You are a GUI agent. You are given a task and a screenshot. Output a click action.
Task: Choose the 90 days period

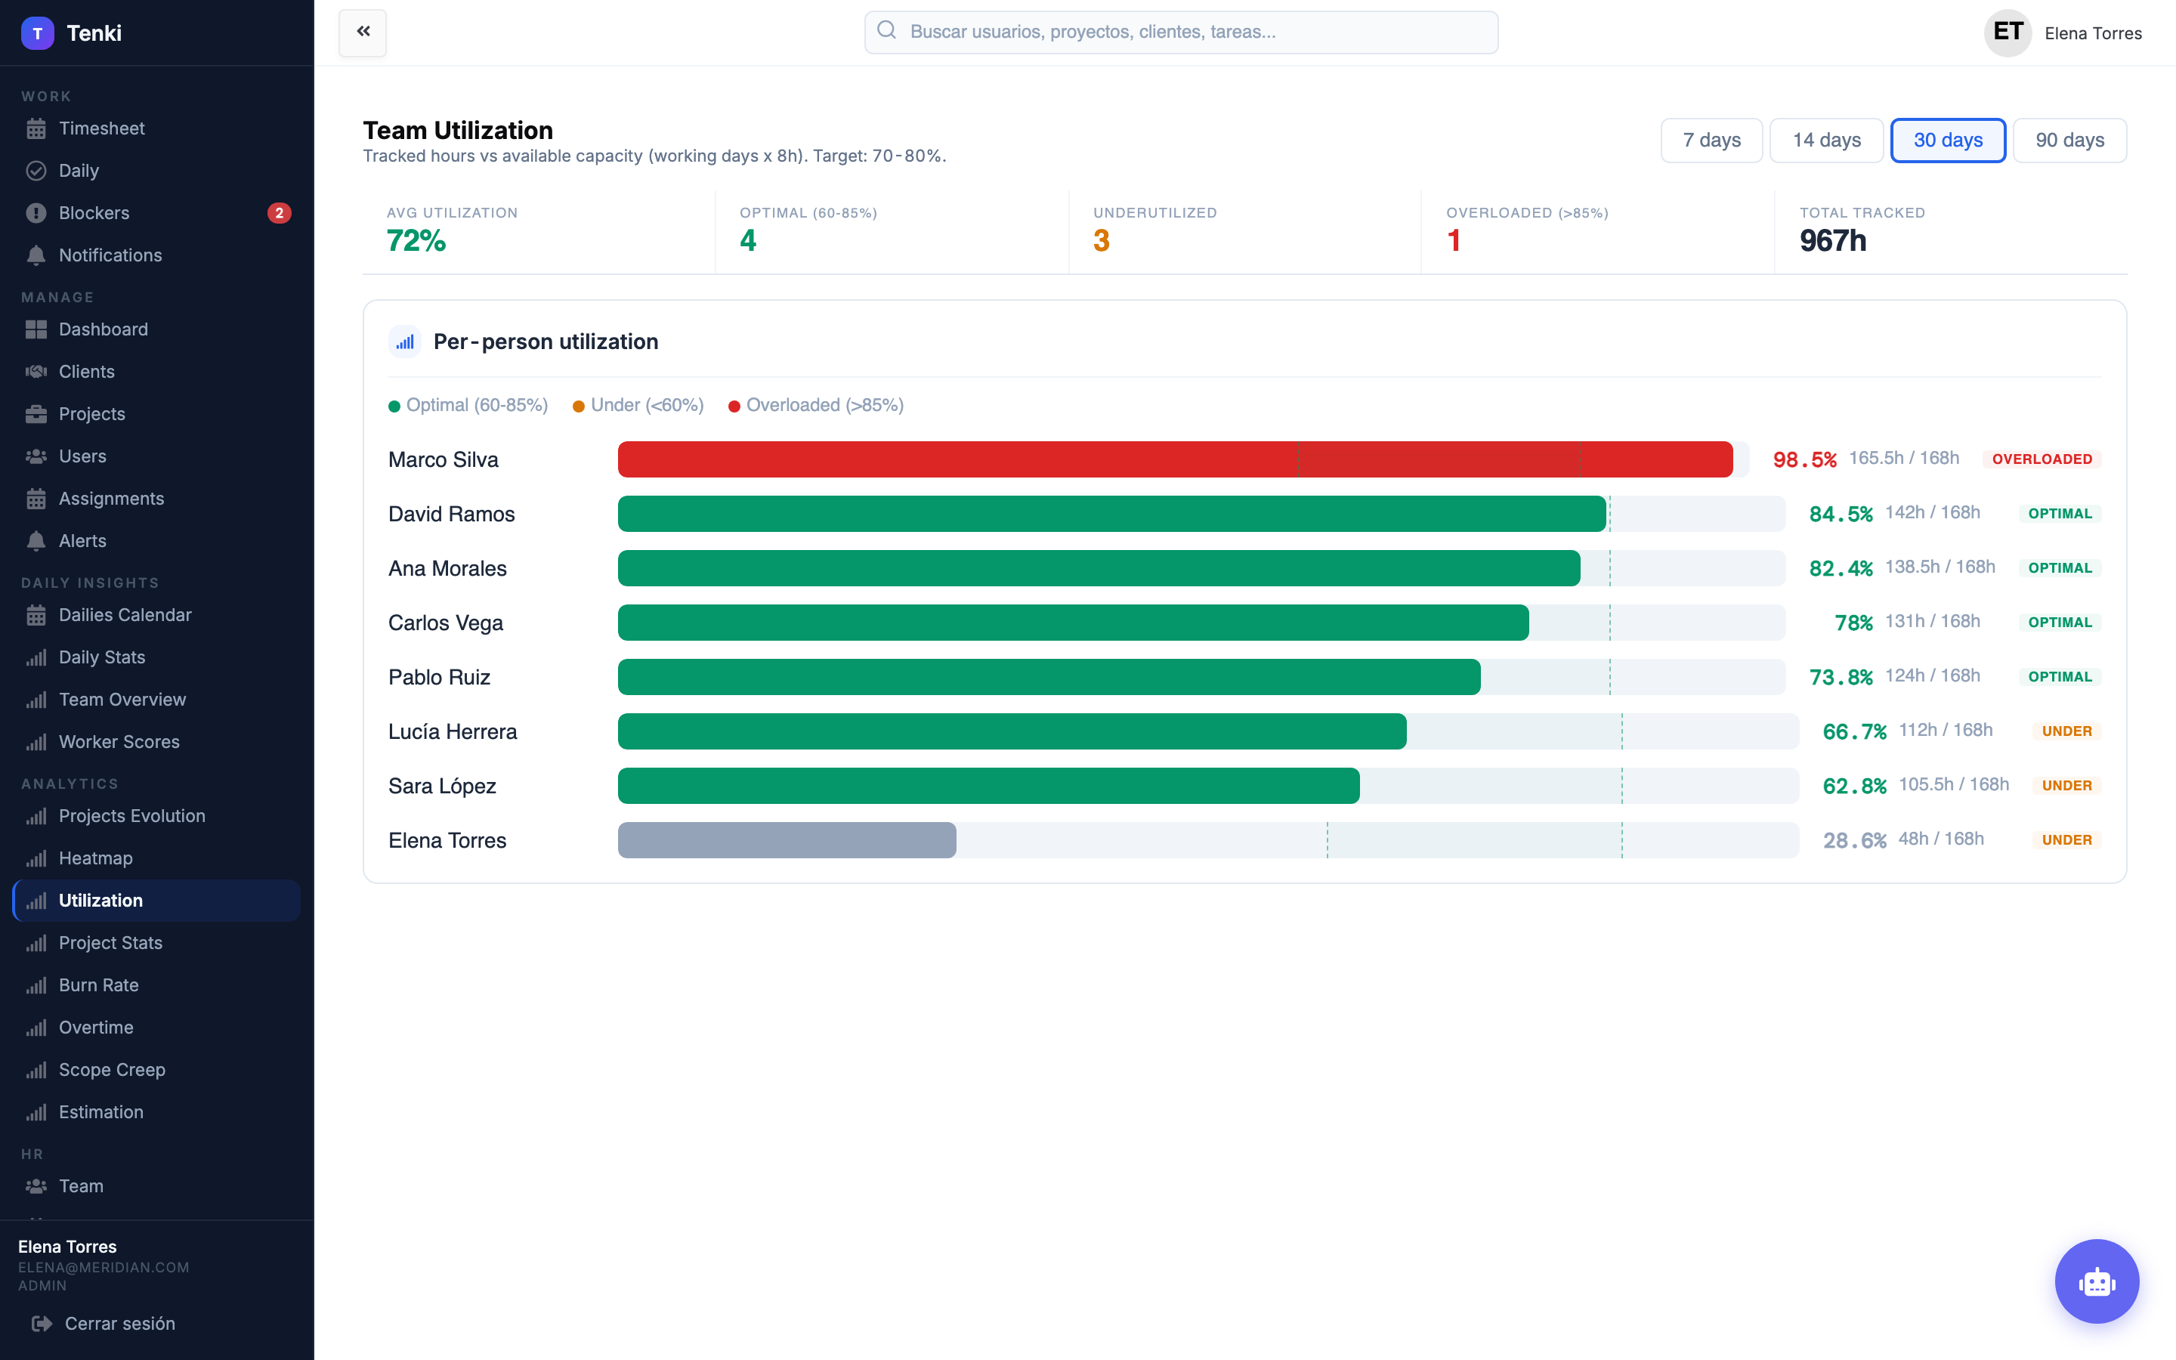2069,141
